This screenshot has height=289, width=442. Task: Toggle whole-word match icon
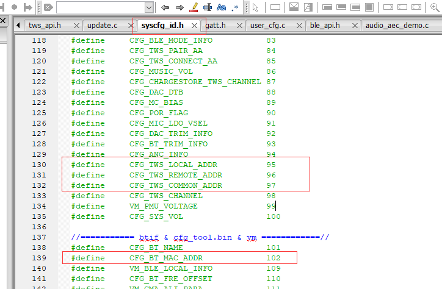208,7
